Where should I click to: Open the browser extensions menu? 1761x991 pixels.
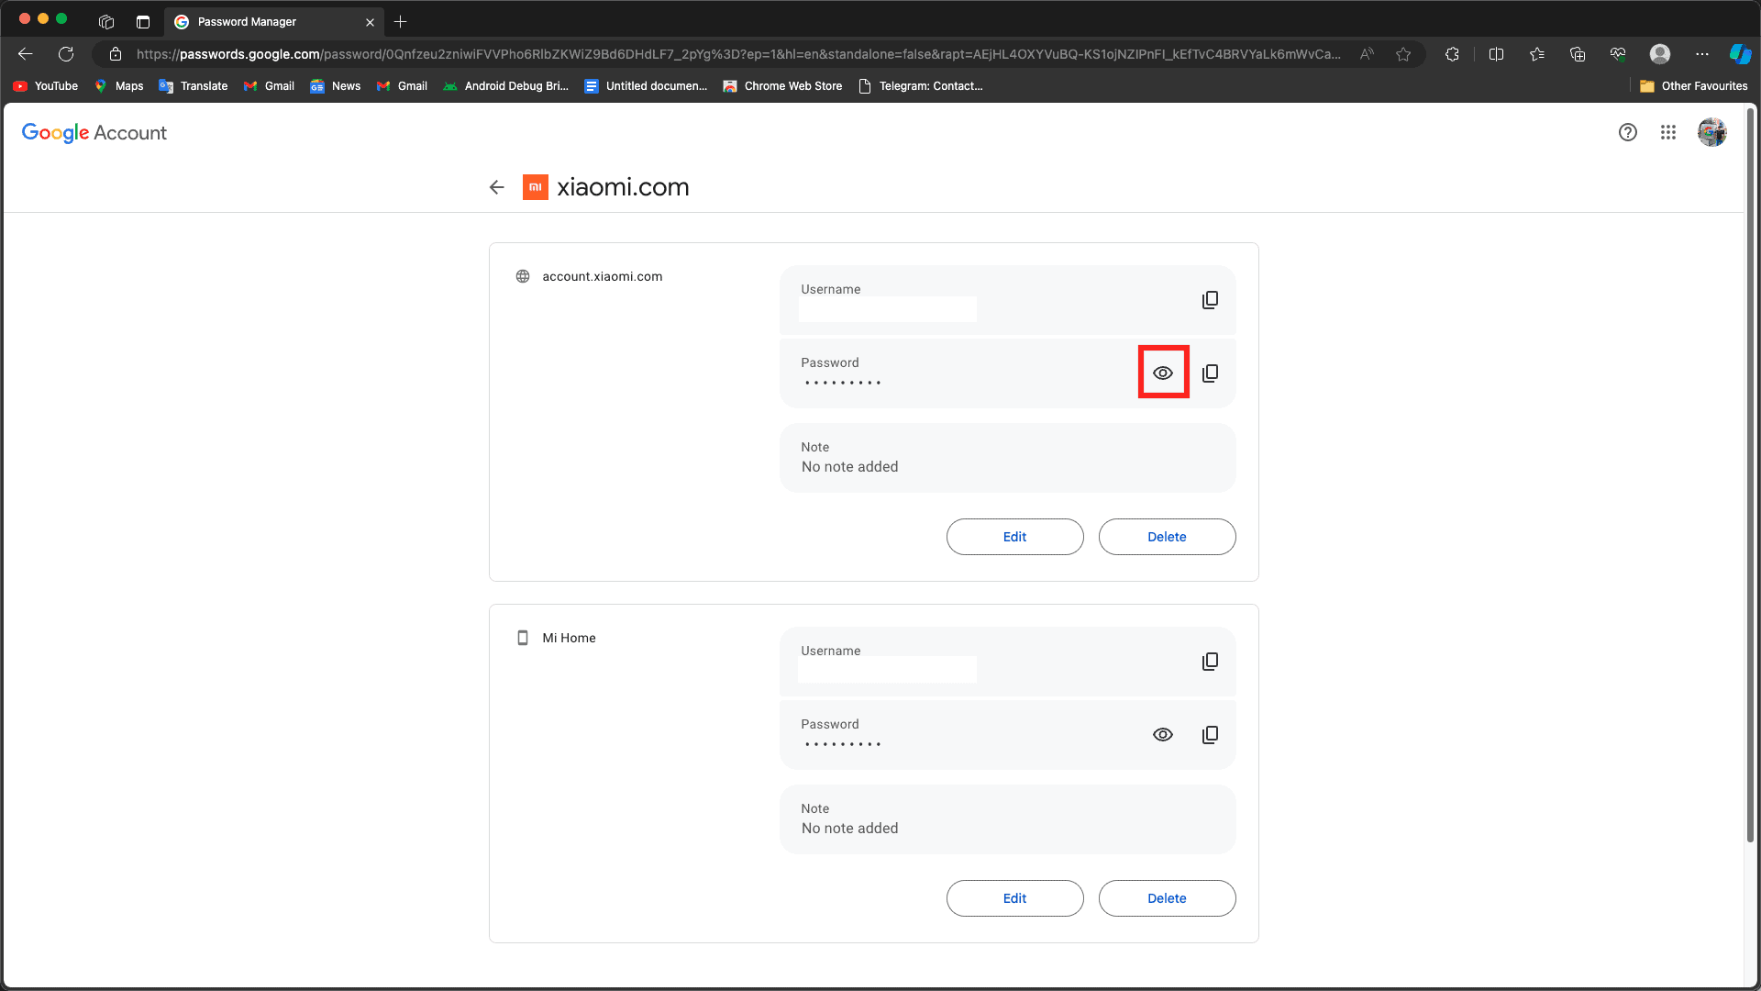click(x=1451, y=54)
